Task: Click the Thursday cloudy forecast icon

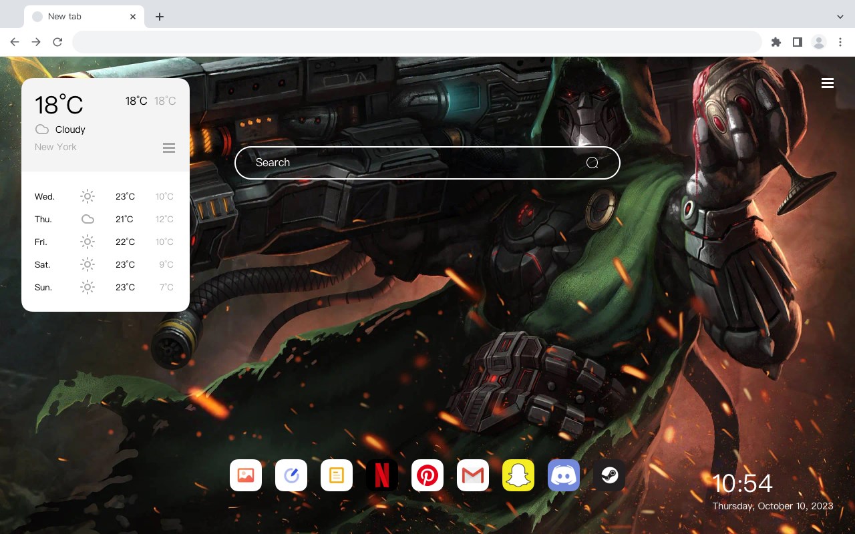Action: 88,219
